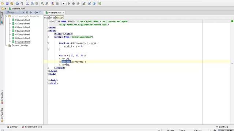This screenshot has width=234, height=131.
Task: Open the Event Log
Action: [222, 127]
